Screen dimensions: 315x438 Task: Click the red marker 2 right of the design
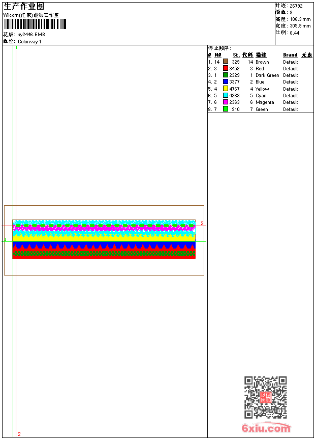202,224
